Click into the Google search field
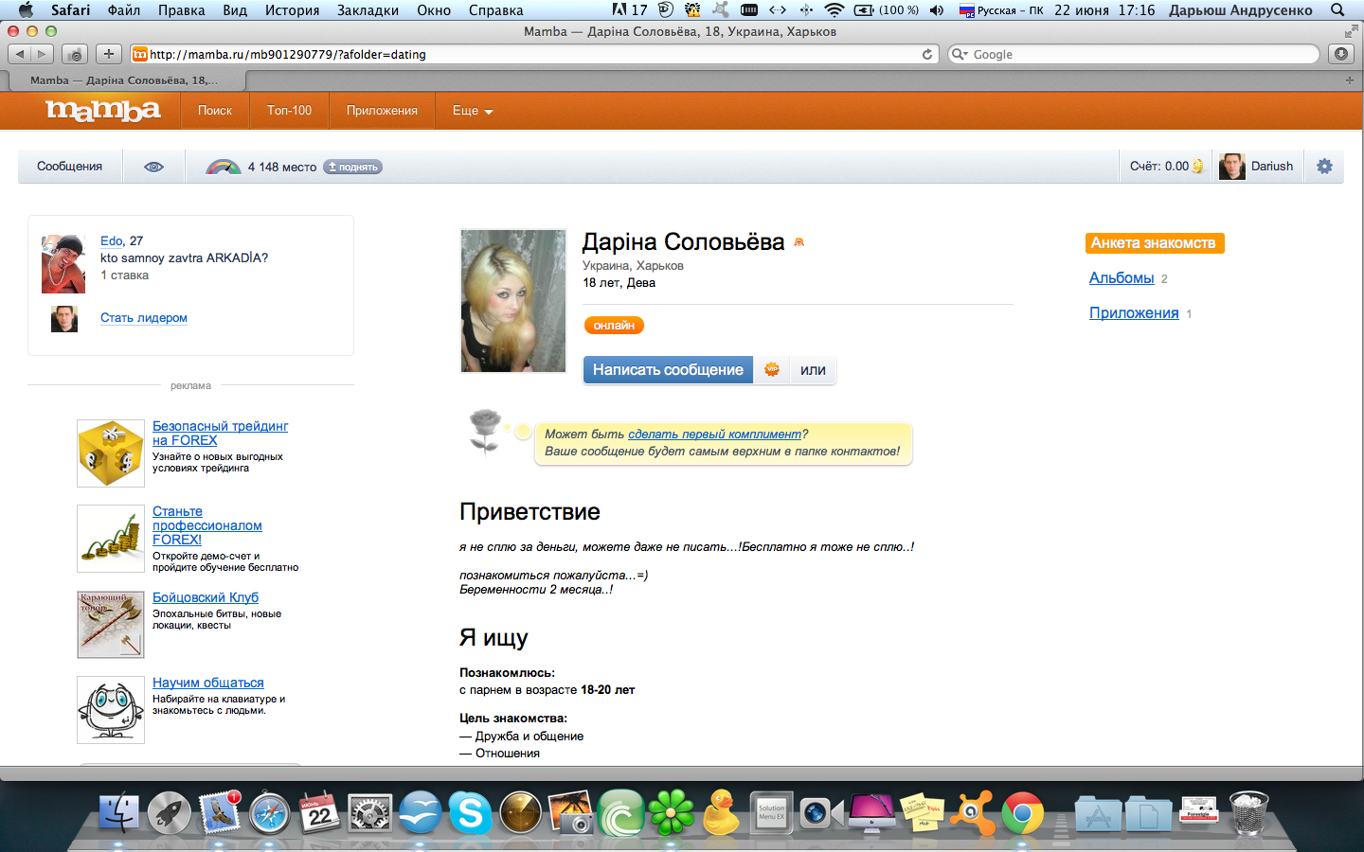1364x852 pixels. coord(1134,54)
